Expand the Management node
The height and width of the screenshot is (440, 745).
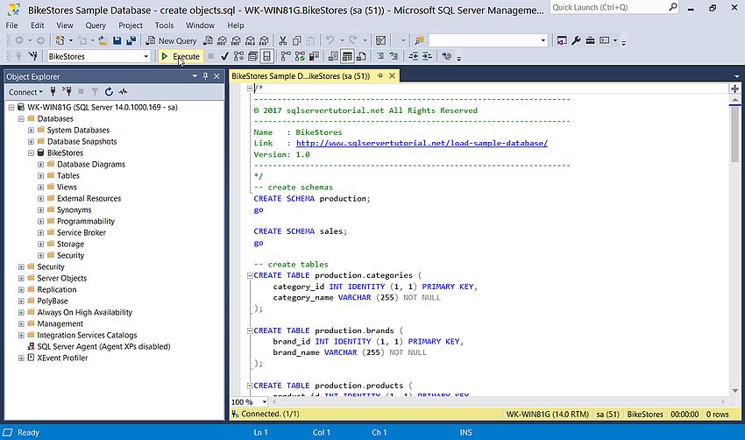tap(21, 324)
